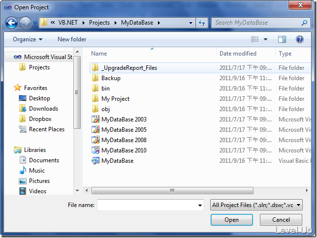Select Dropbox under Favorites
This screenshot has height=238, width=317.
[x=35, y=119]
